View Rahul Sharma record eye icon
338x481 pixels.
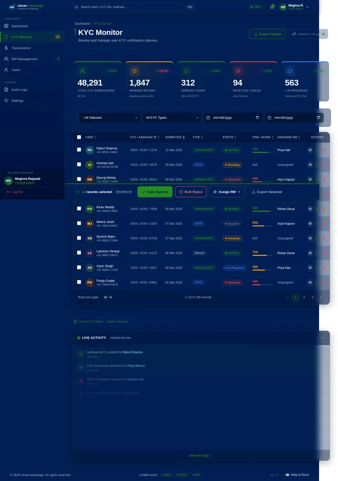[x=310, y=150]
